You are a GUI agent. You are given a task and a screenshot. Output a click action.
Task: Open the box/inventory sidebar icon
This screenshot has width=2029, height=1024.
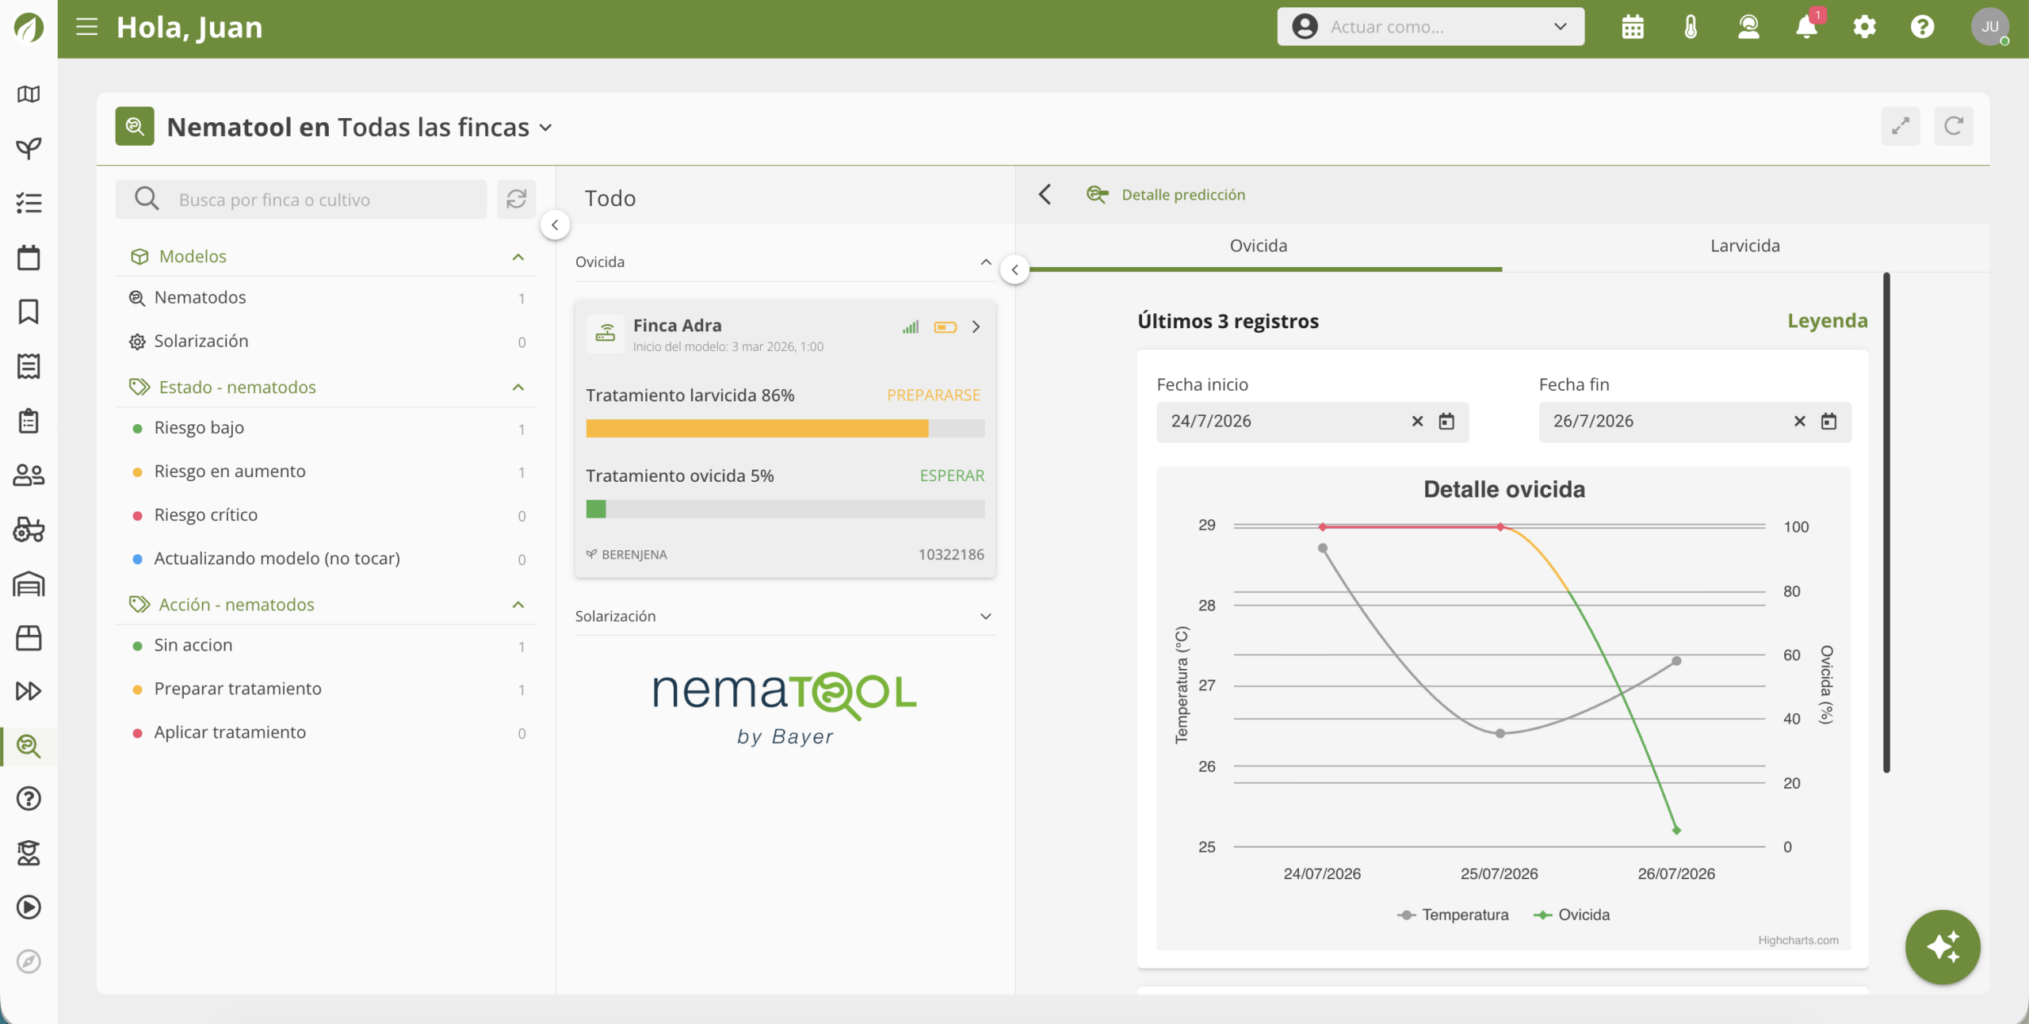tap(29, 638)
